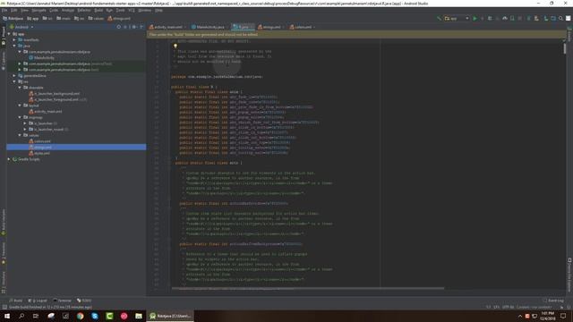Expand the generatedJava folder

coord(14,75)
